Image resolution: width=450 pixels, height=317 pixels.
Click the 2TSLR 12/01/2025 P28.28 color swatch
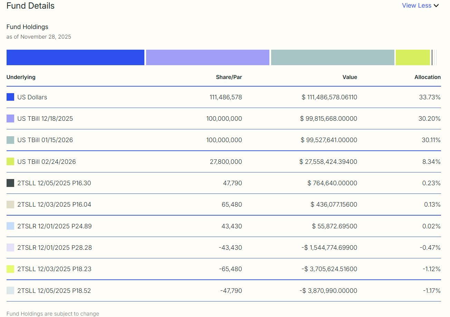pyautogui.click(x=10, y=248)
